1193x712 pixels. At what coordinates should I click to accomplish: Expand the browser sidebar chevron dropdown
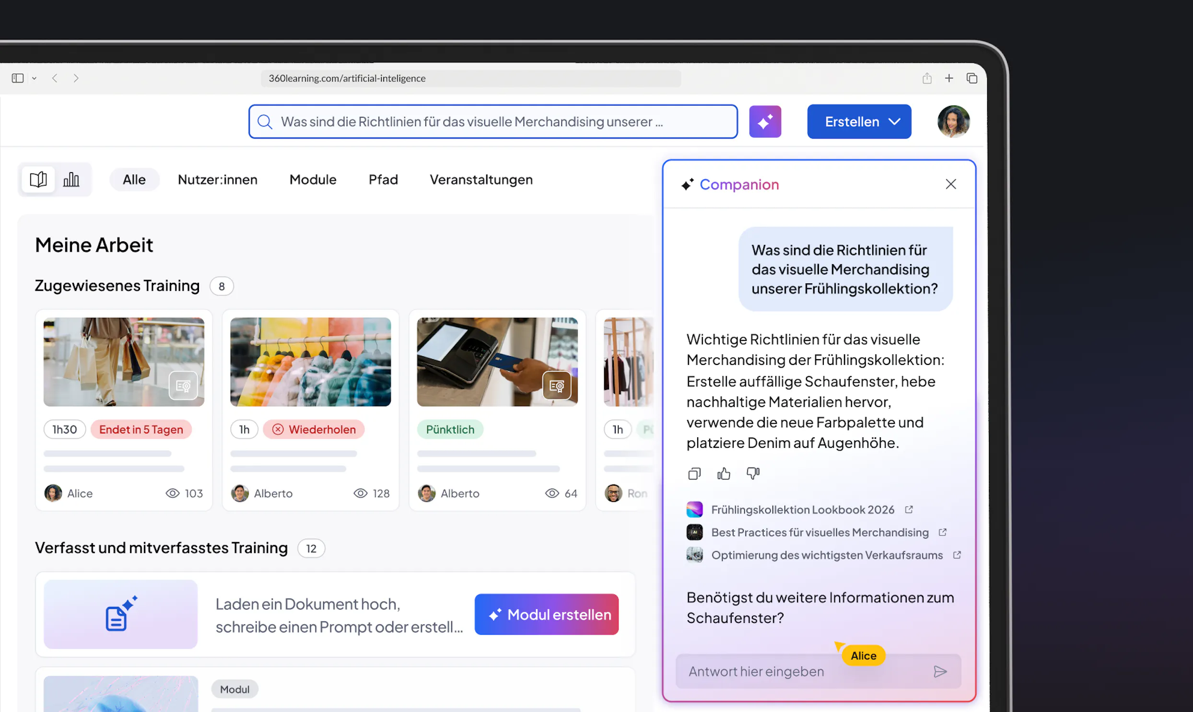tap(34, 78)
